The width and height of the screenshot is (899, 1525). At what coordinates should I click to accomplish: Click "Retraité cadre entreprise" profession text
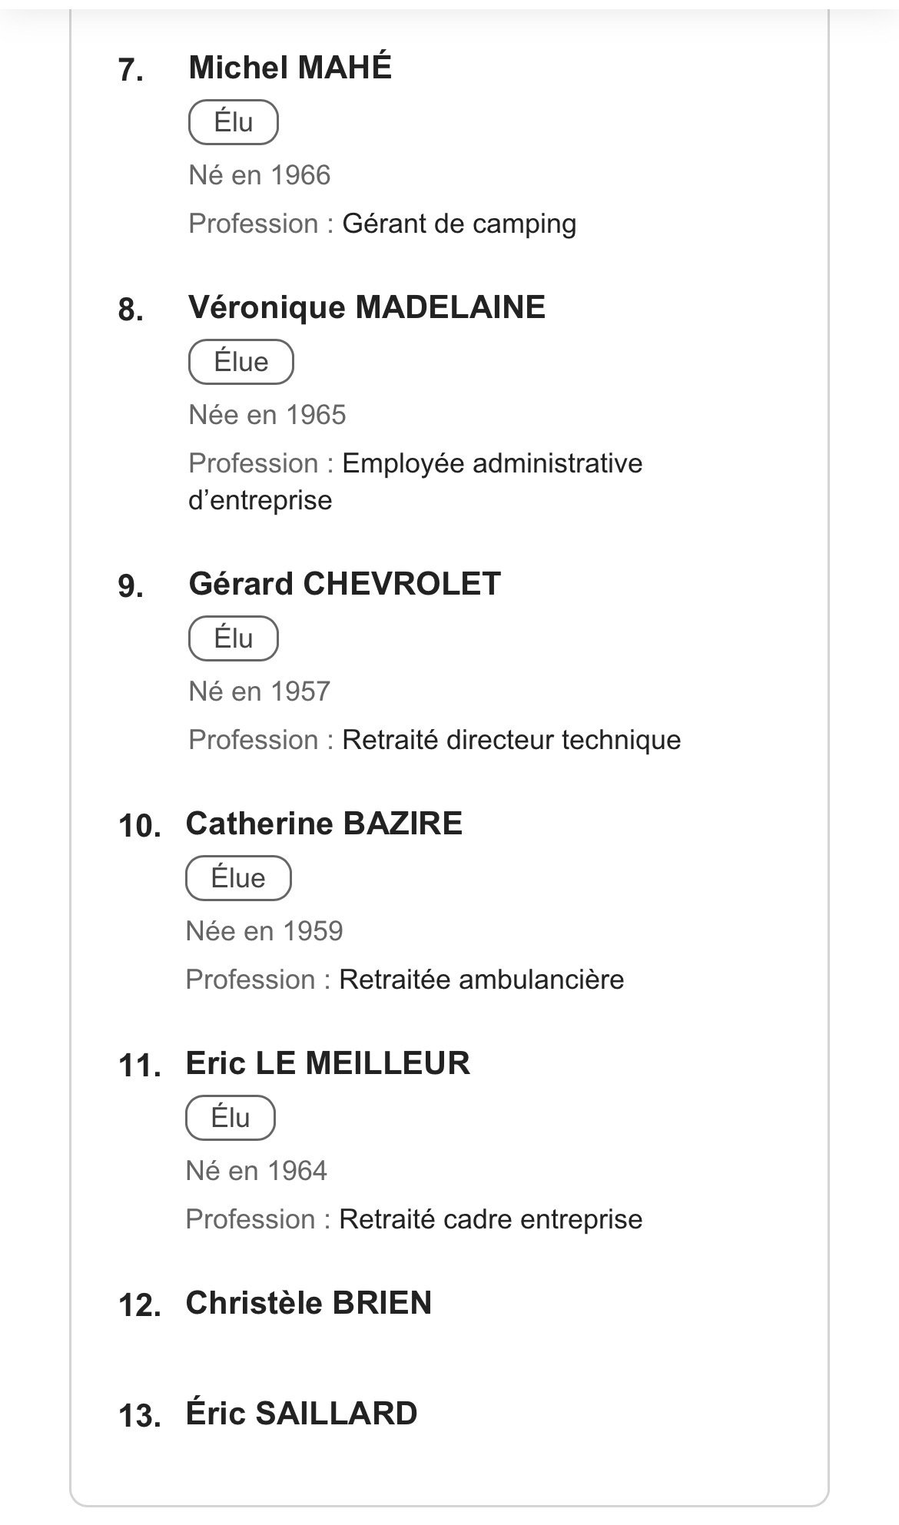tap(490, 1220)
